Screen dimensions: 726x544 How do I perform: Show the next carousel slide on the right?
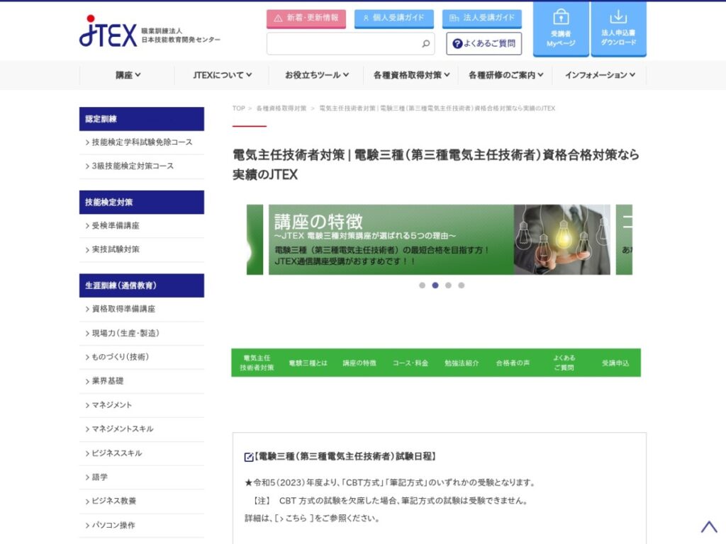[x=624, y=239]
